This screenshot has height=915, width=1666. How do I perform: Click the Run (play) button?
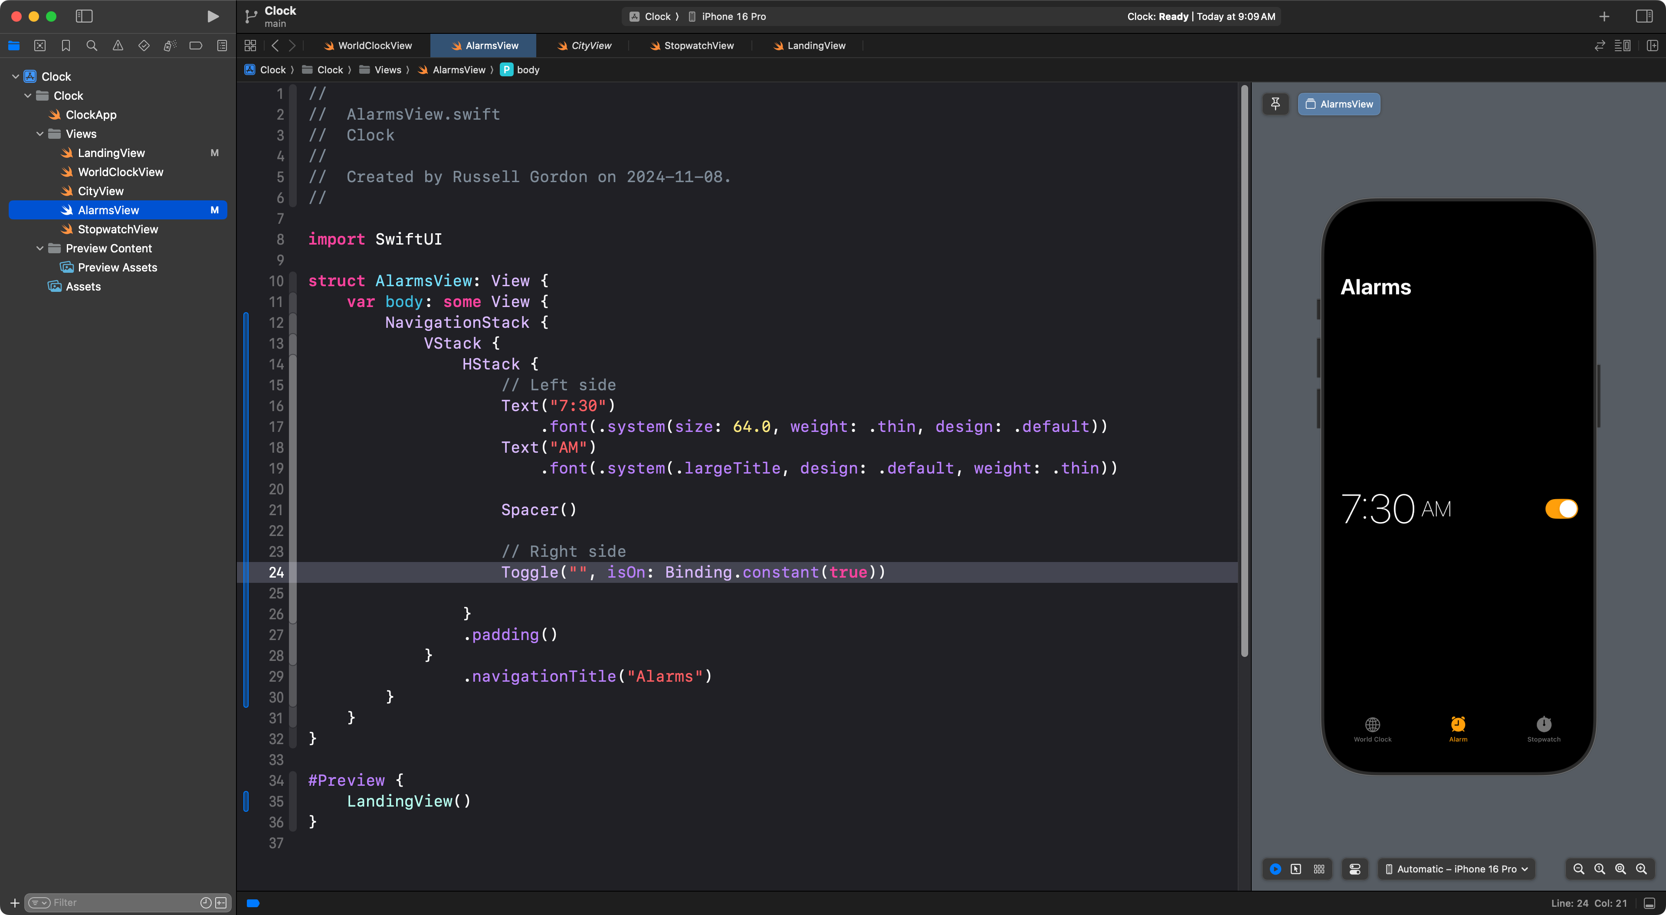pyautogui.click(x=213, y=16)
